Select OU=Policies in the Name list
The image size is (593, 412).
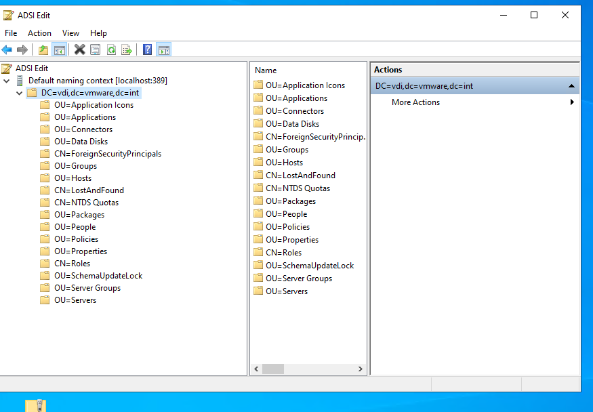[288, 227]
